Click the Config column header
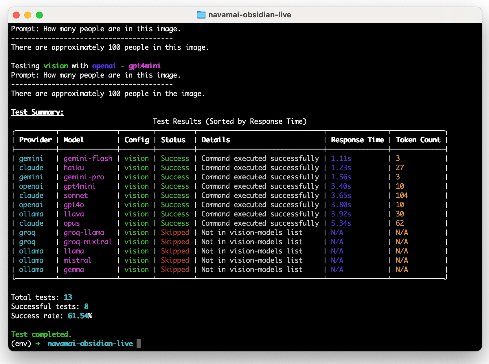The width and height of the screenshot is (489, 364). coord(137,140)
